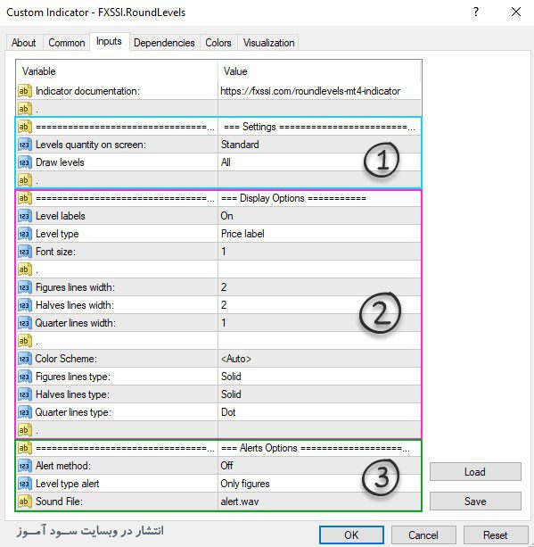This screenshot has height=547, width=534.
Task: Switch to the Visualization tab
Action: [x=268, y=43]
